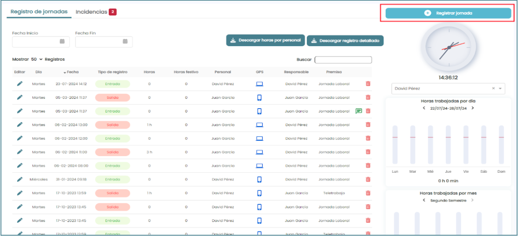Delete the 23-07-2024 14:12 Entrada record
The height and width of the screenshot is (236, 518).
(368, 84)
